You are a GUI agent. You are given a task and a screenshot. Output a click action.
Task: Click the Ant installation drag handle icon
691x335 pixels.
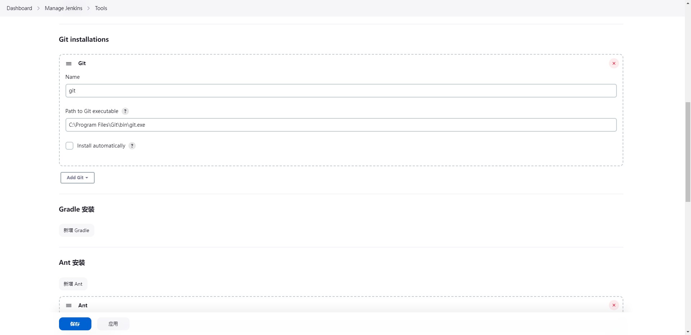pyautogui.click(x=69, y=305)
